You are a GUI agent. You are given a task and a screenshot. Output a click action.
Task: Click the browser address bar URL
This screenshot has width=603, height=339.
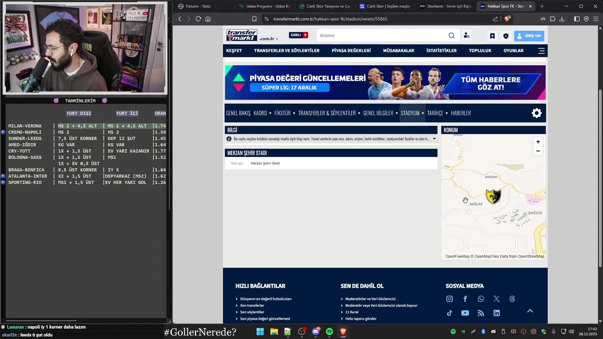point(330,19)
